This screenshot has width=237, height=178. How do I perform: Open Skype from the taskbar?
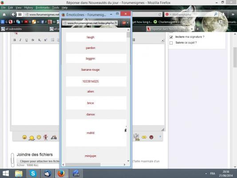click(33, 174)
